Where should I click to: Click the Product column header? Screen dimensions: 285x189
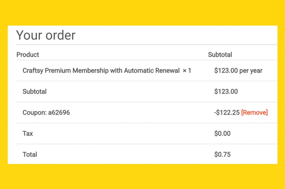coord(28,54)
